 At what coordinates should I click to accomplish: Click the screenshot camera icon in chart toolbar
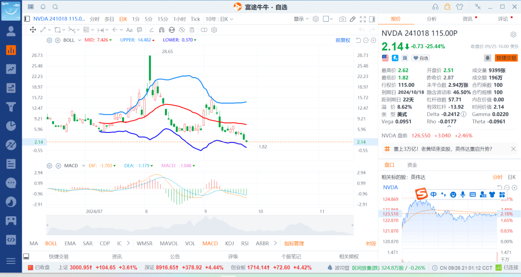pyautogui.click(x=343, y=19)
